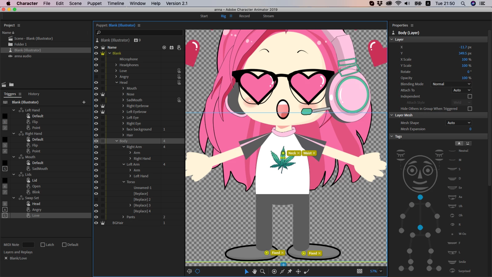Toggle visibility of BGHair layer

96,223
